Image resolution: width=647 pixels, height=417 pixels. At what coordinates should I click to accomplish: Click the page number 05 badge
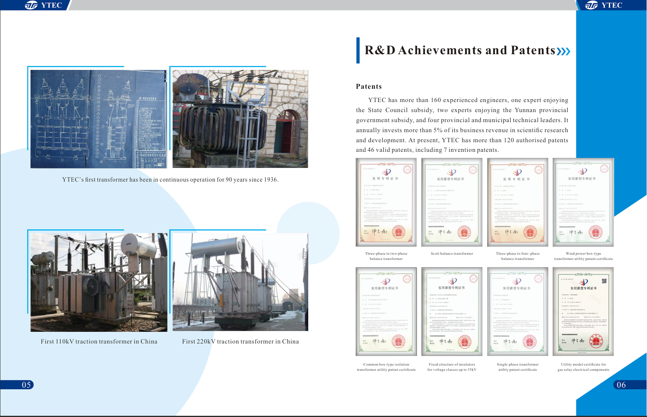tap(26, 385)
